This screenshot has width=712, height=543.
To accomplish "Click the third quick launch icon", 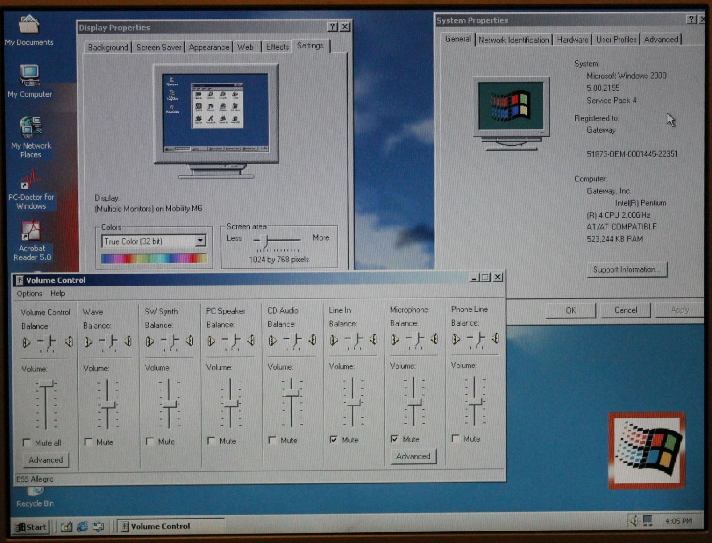I will tap(98, 527).
